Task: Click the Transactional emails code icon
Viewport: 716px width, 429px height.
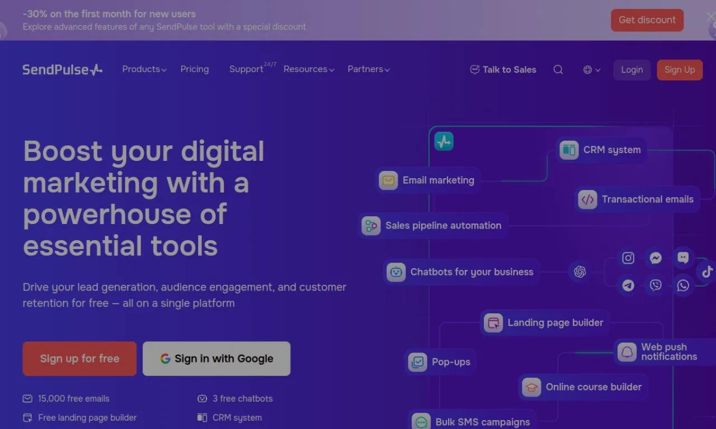Action: pyautogui.click(x=587, y=199)
